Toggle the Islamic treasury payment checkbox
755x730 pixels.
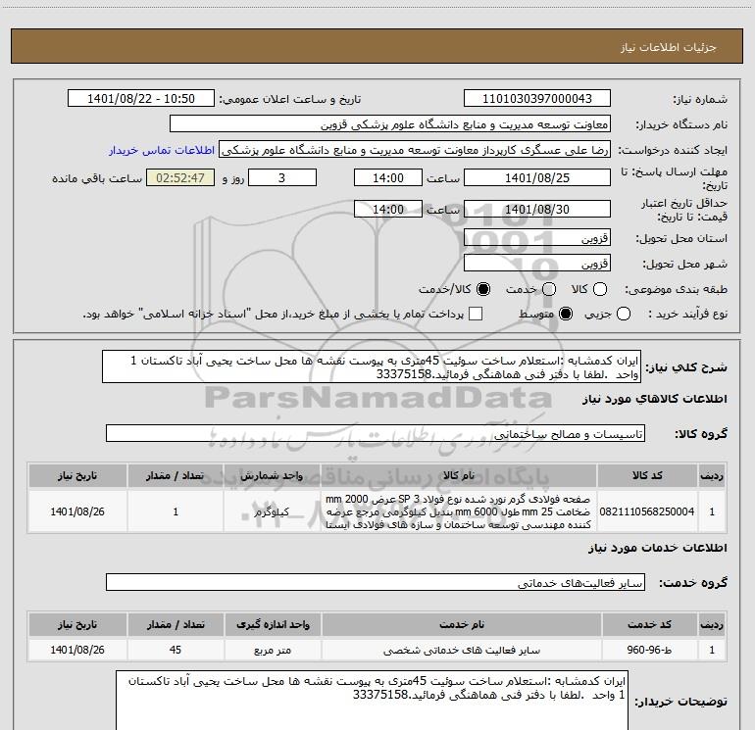point(476,314)
